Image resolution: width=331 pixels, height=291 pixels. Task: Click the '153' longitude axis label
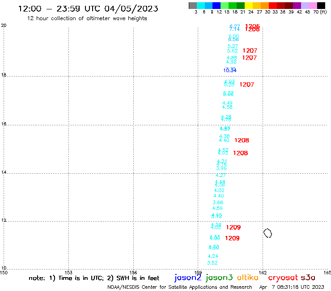[x=68, y=273]
